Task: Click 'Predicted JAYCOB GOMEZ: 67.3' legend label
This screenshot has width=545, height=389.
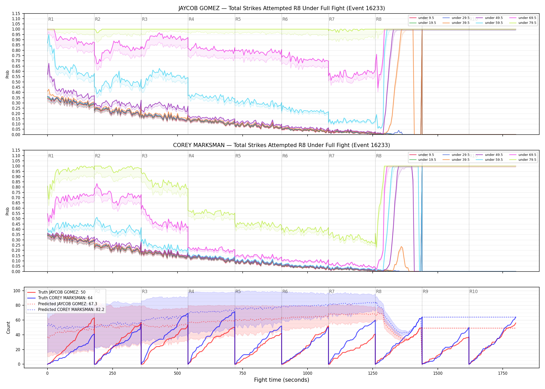Action: 67,304
